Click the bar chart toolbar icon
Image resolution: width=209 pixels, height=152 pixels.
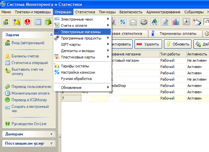pyautogui.click(x=176, y=22)
